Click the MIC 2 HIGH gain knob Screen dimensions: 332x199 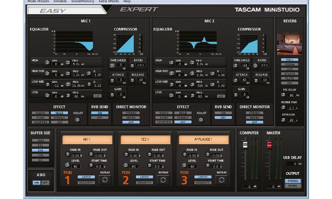click(x=171, y=62)
